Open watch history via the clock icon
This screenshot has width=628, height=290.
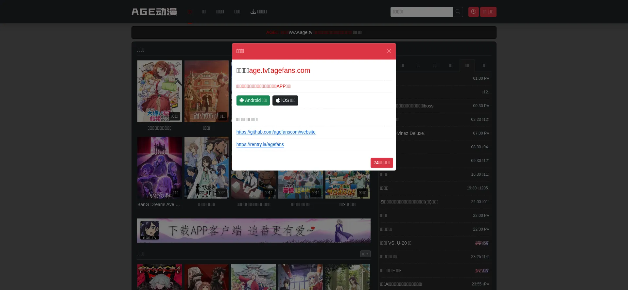(x=473, y=12)
